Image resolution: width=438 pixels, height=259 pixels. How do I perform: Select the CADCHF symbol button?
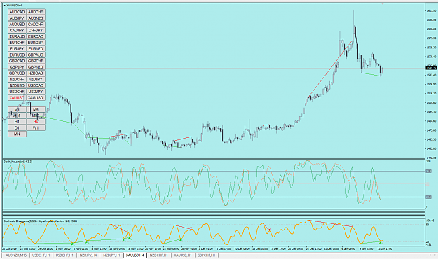36,24
